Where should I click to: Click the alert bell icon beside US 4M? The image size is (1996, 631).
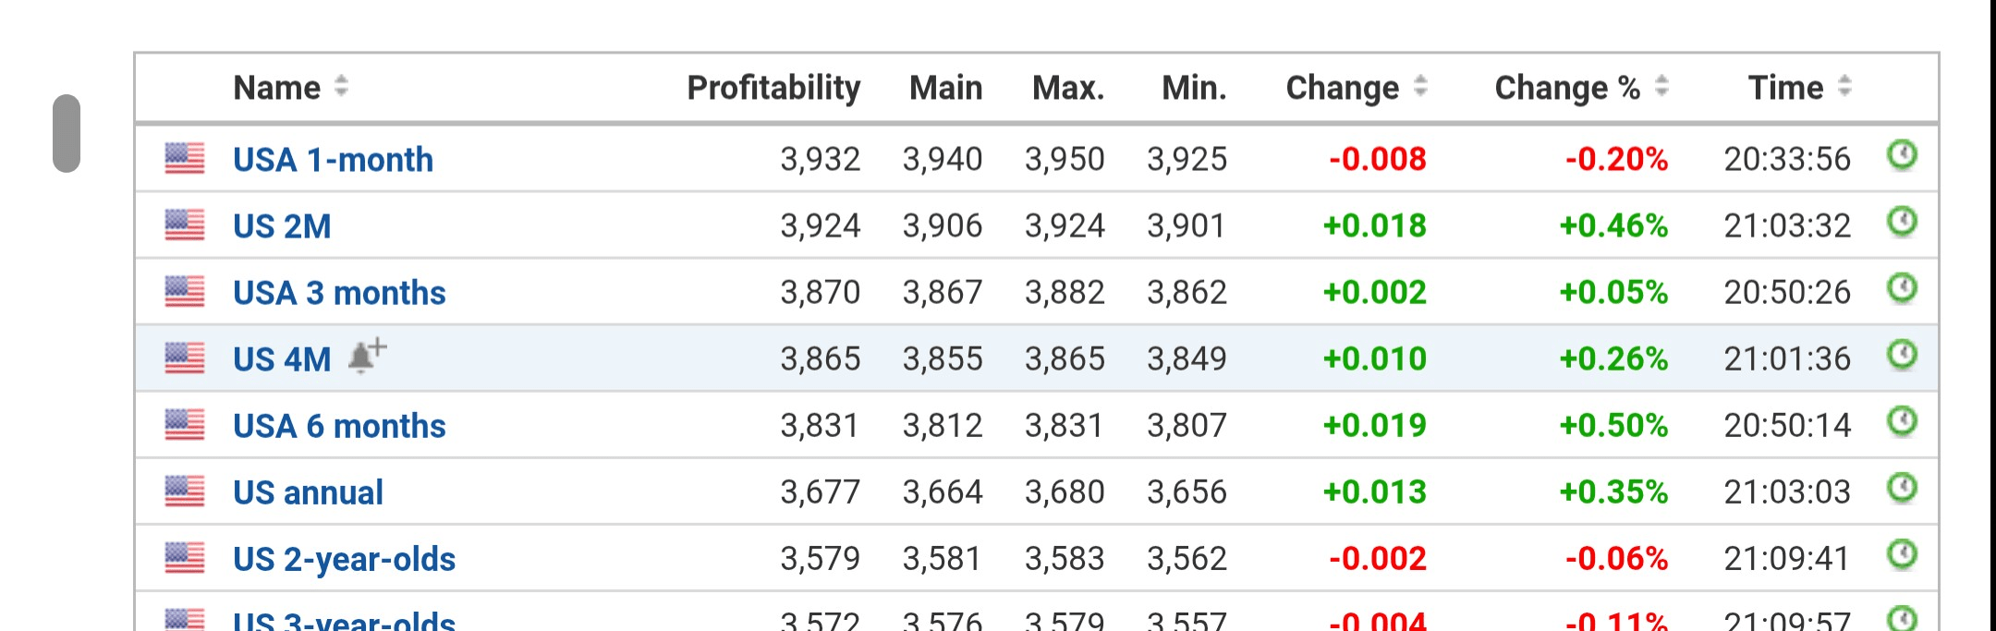point(367,357)
